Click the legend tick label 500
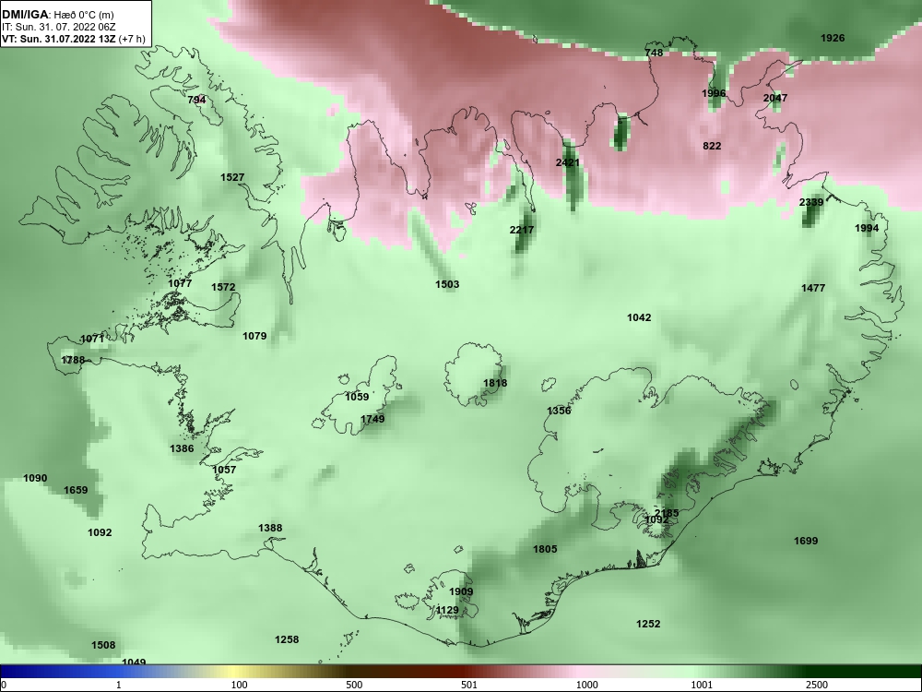The width and height of the screenshot is (922, 692). click(x=354, y=685)
